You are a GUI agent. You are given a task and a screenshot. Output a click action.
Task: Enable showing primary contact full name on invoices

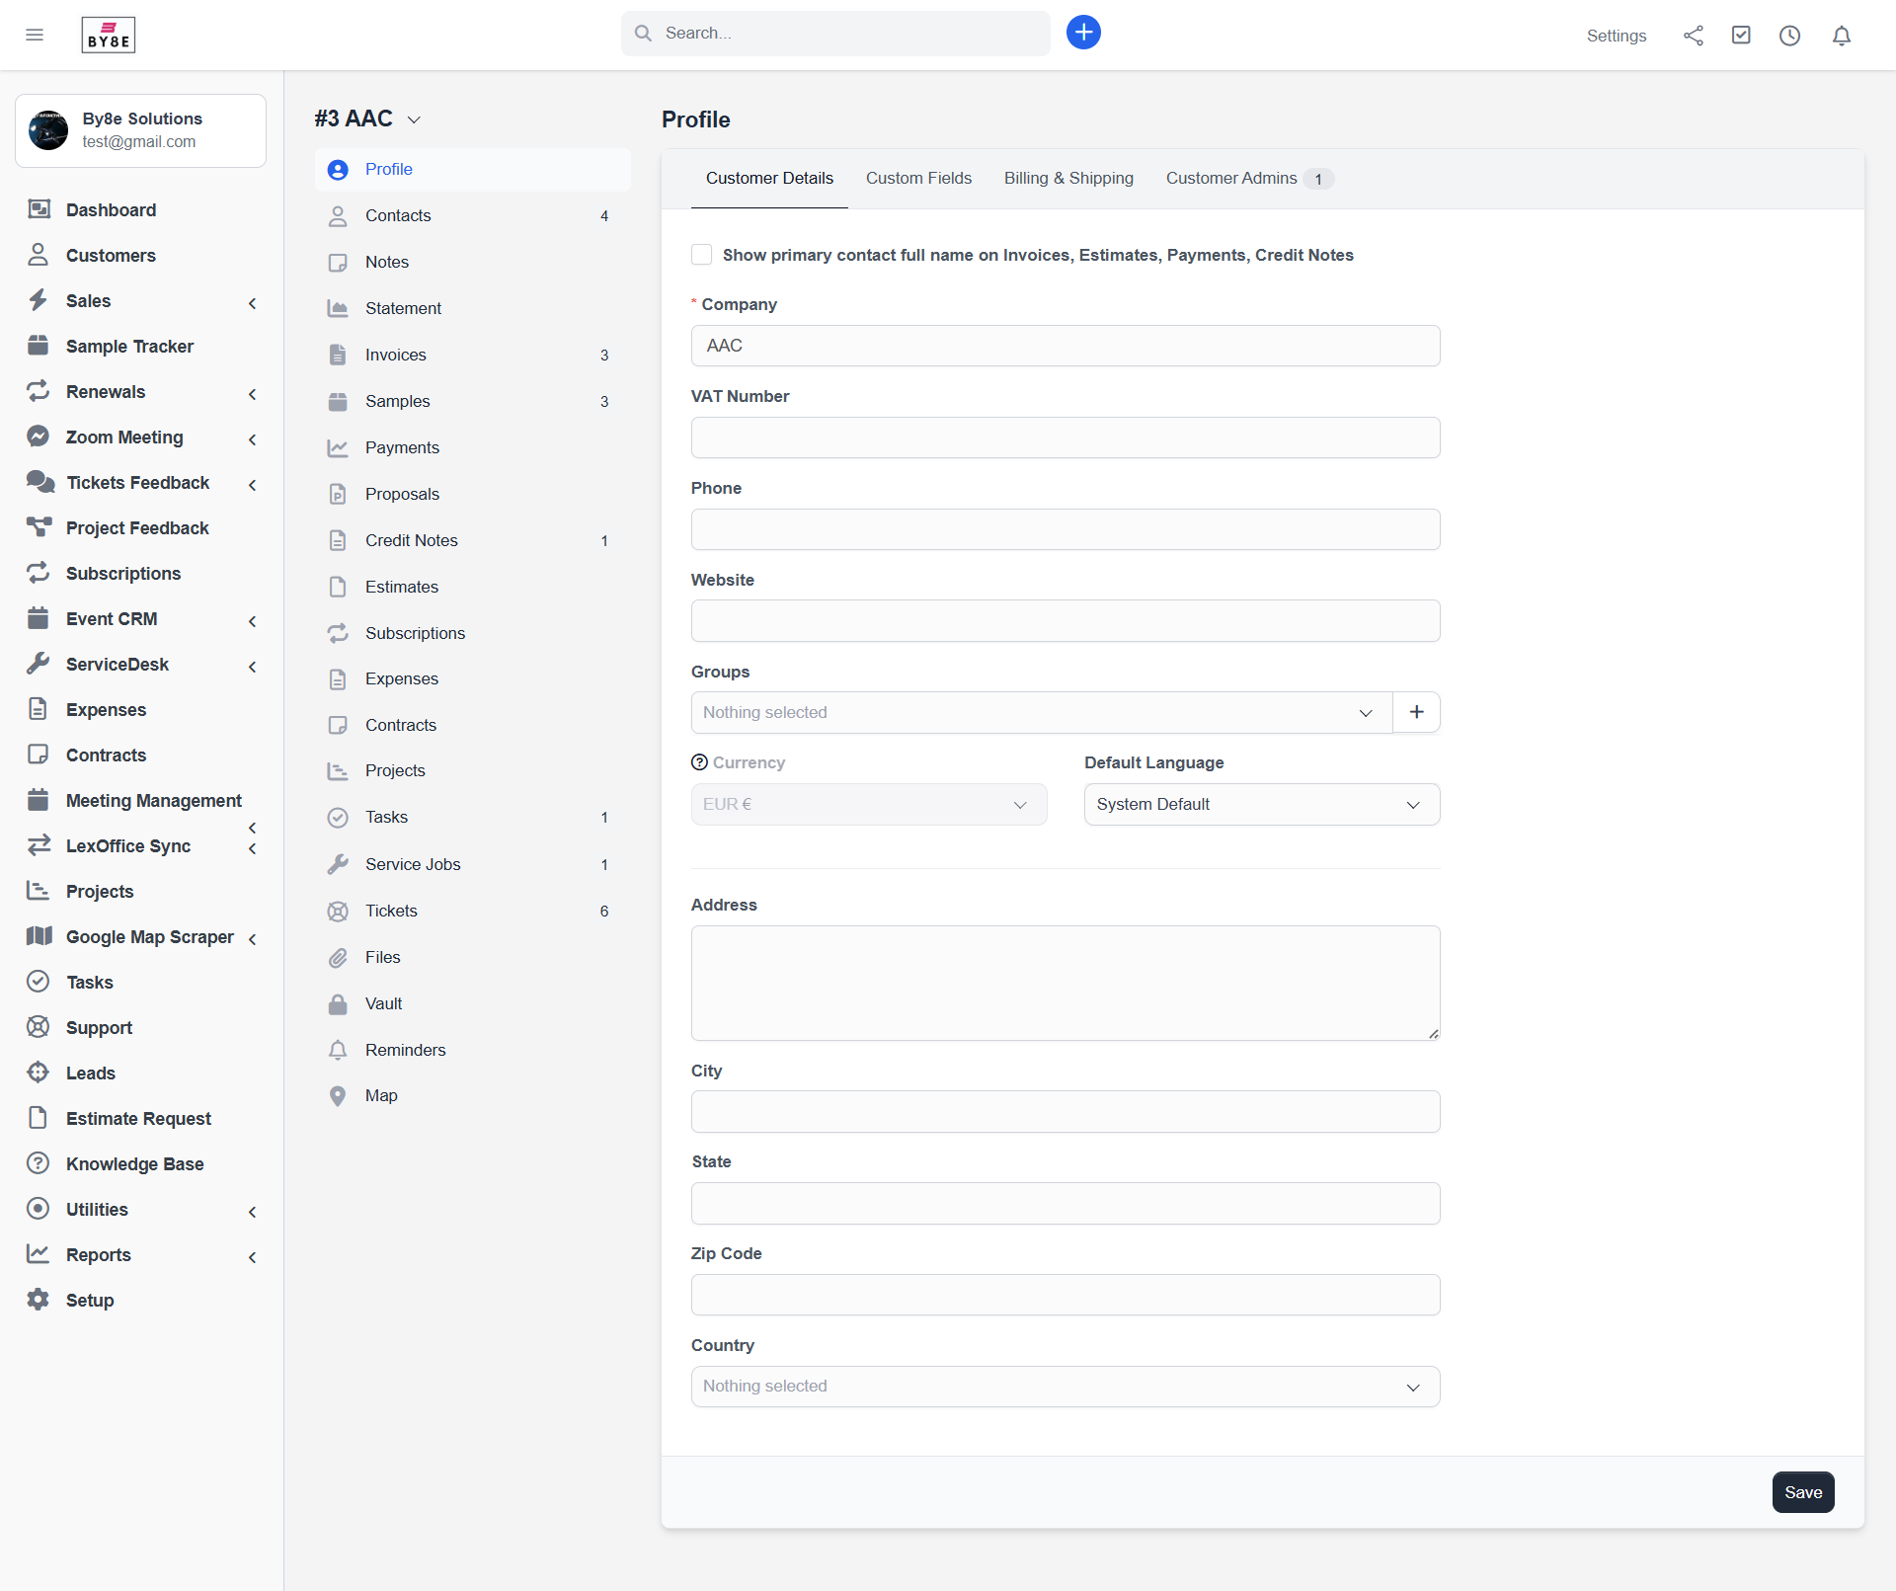click(x=701, y=255)
